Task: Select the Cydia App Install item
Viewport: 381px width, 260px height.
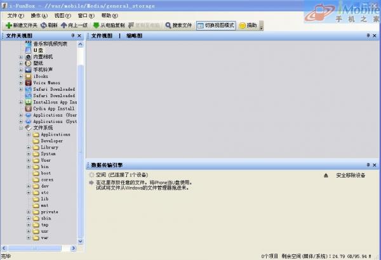Action: coord(54,108)
